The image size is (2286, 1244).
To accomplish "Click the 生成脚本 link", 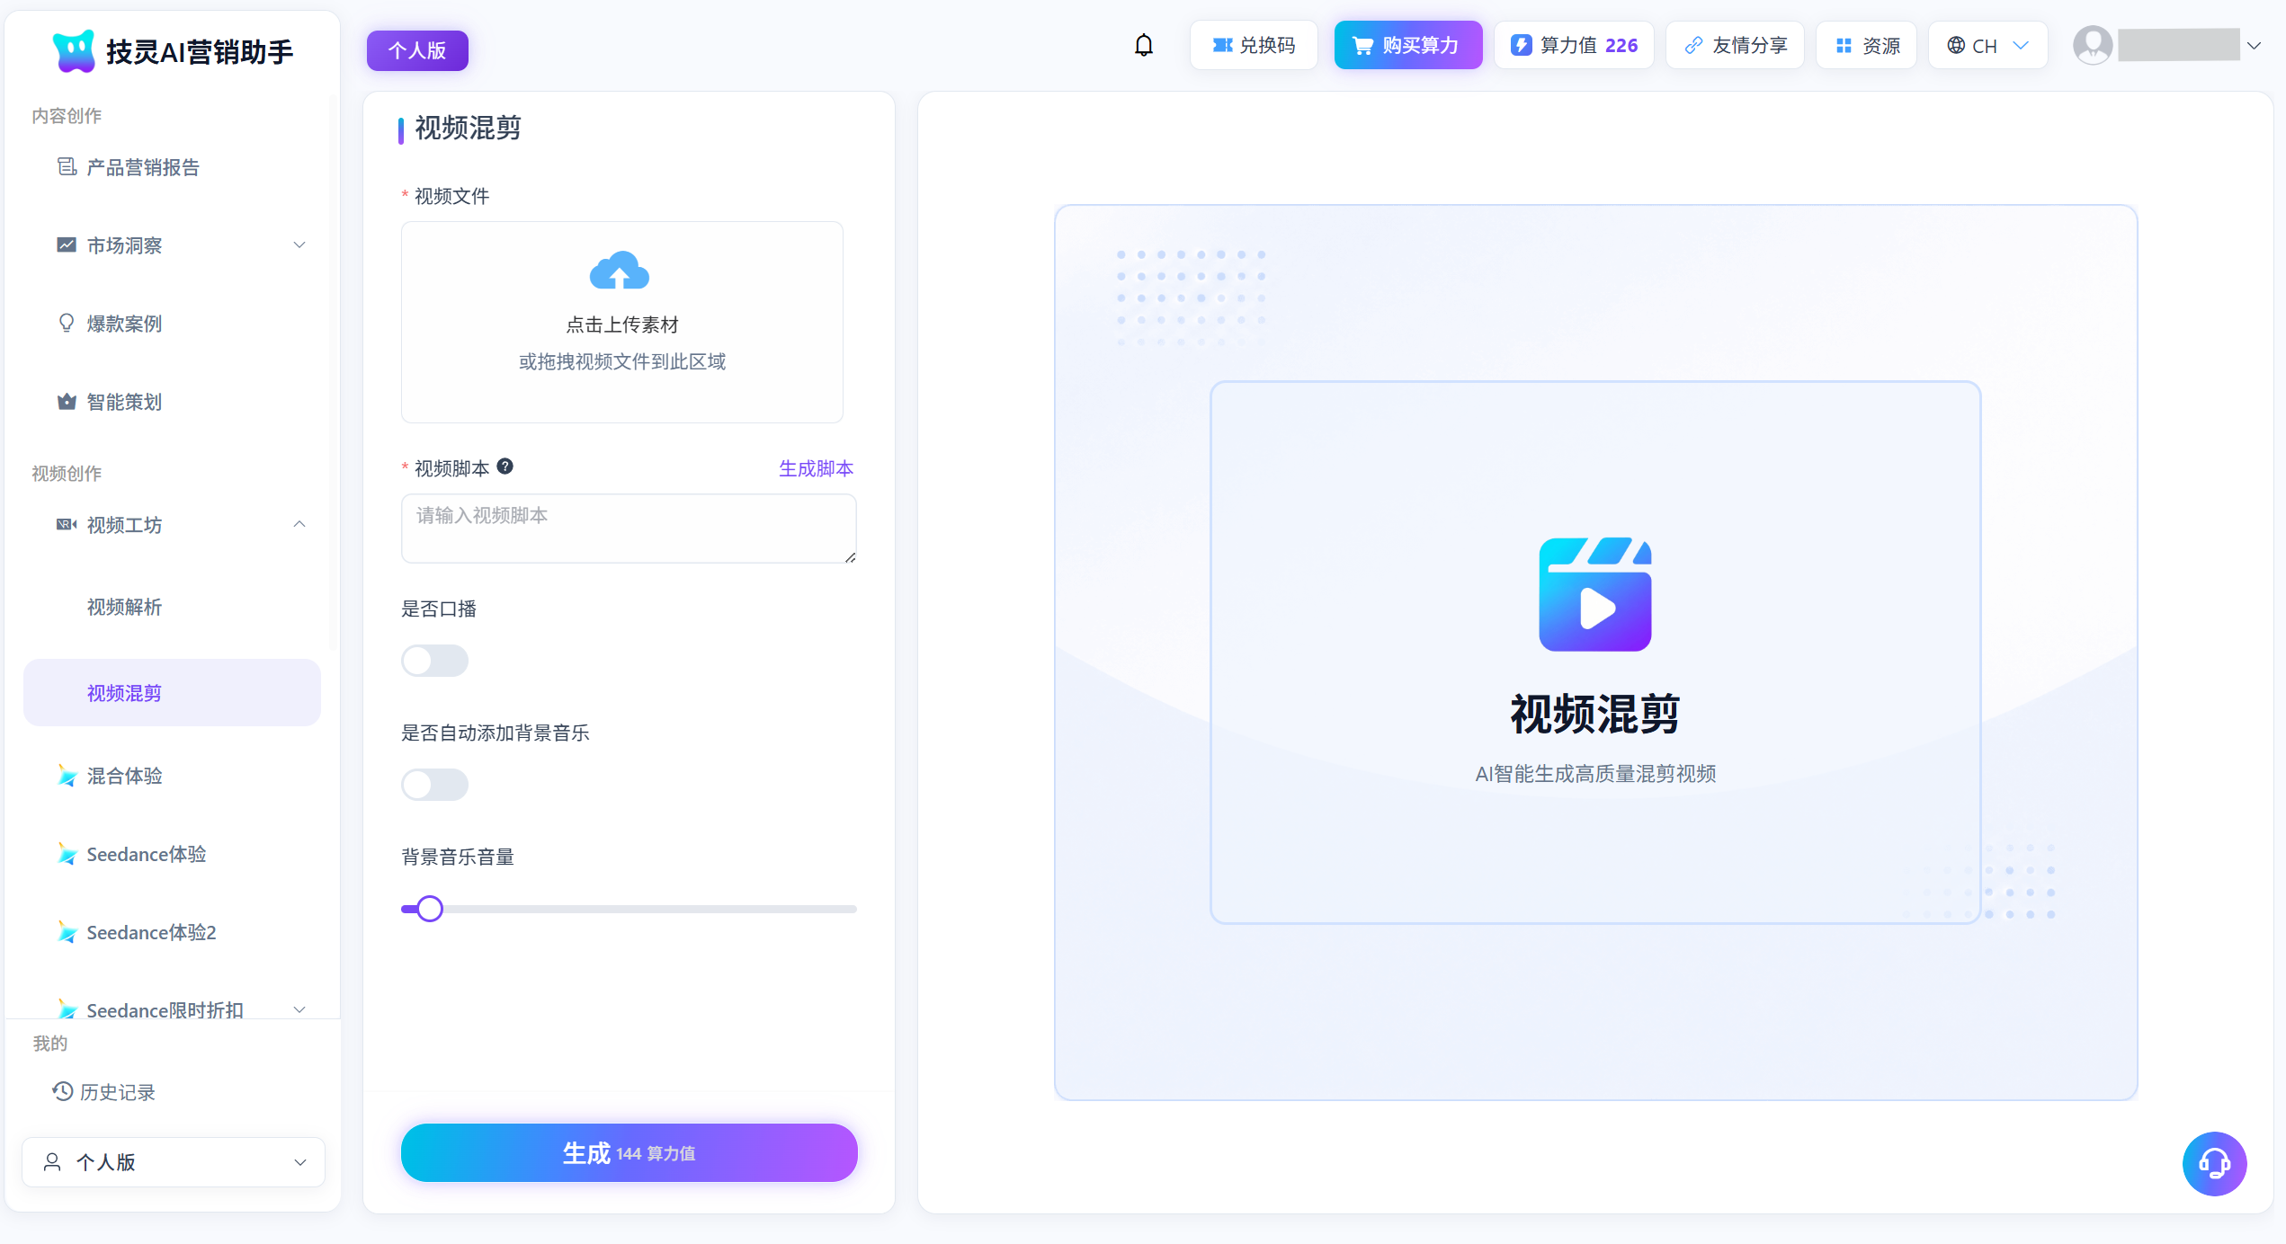I will click(816, 468).
